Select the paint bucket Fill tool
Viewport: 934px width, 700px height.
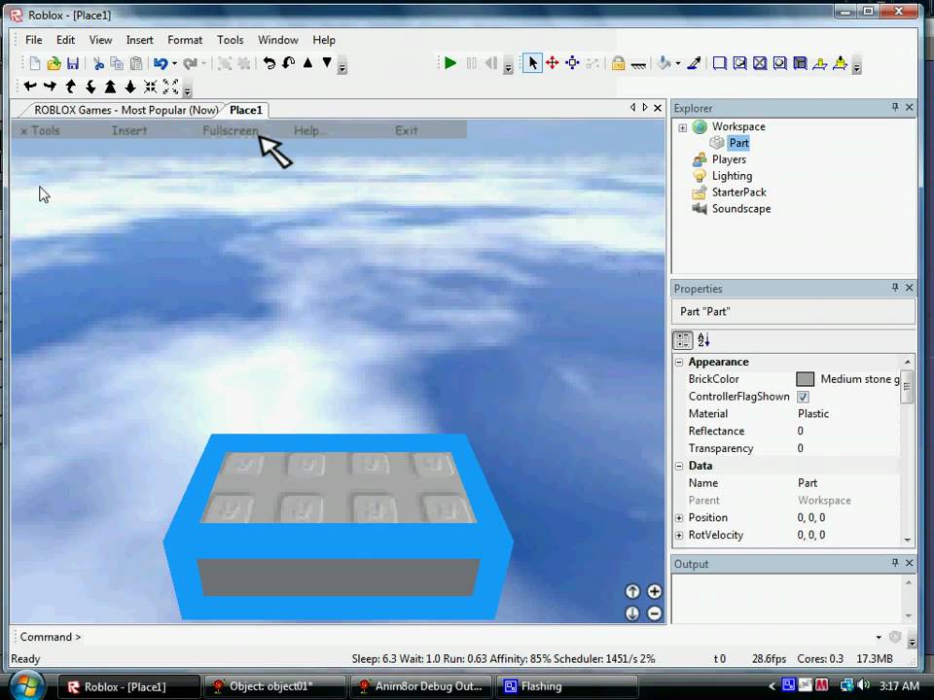coord(665,63)
